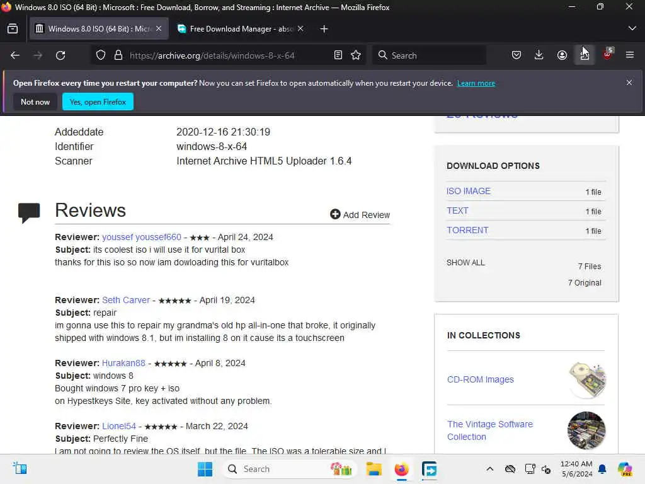Click the identifier value windows-8-x-64
Image resolution: width=645 pixels, height=484 pixels.
click(x=212, y=146)
